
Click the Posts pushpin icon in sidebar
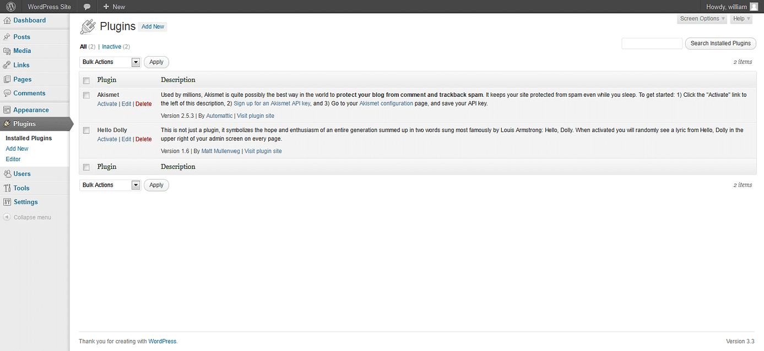(x=7, y=37)
